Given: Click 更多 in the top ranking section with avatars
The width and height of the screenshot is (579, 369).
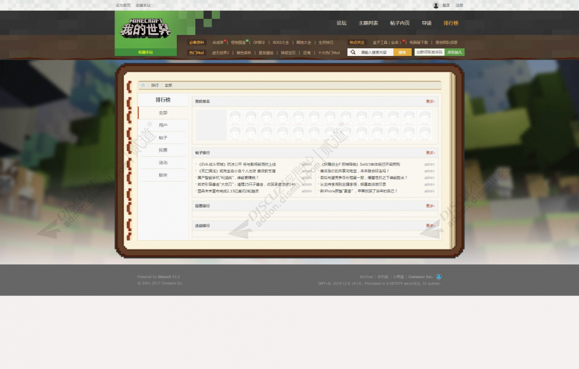Looking at the screenshot, I should (430, 102).
